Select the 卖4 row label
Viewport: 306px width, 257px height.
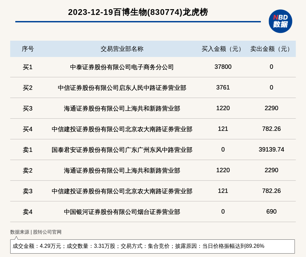tap(28, 212)
